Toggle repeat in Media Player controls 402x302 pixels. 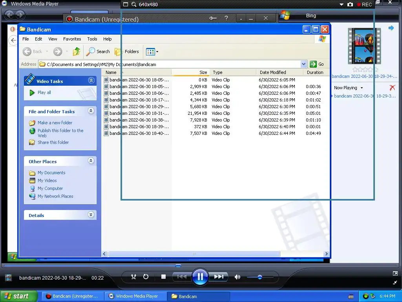tap(146, 276)
